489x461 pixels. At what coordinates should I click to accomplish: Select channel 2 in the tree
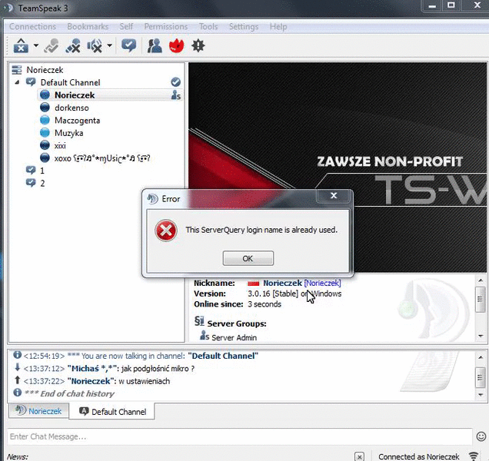click(42, 184)
